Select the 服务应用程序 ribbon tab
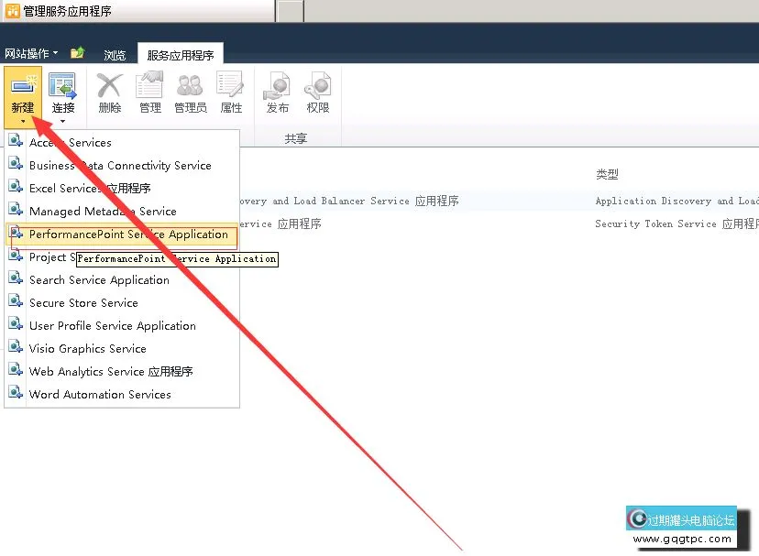Screen dimensions: 759x556 pos(181,55)
